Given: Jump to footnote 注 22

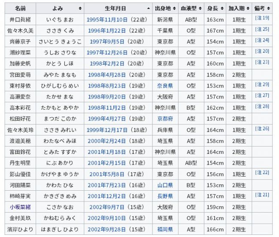Looking at the screenshot, I should point(262,173).
